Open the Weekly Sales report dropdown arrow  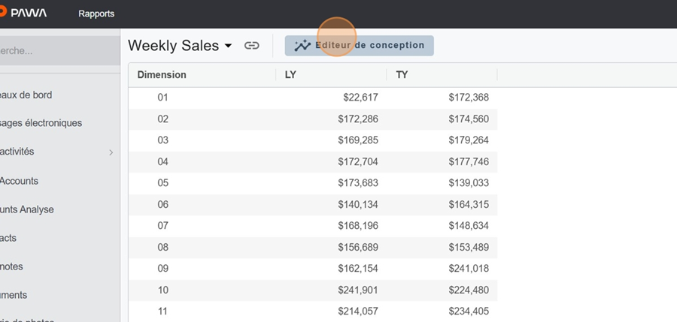[228, 46]
